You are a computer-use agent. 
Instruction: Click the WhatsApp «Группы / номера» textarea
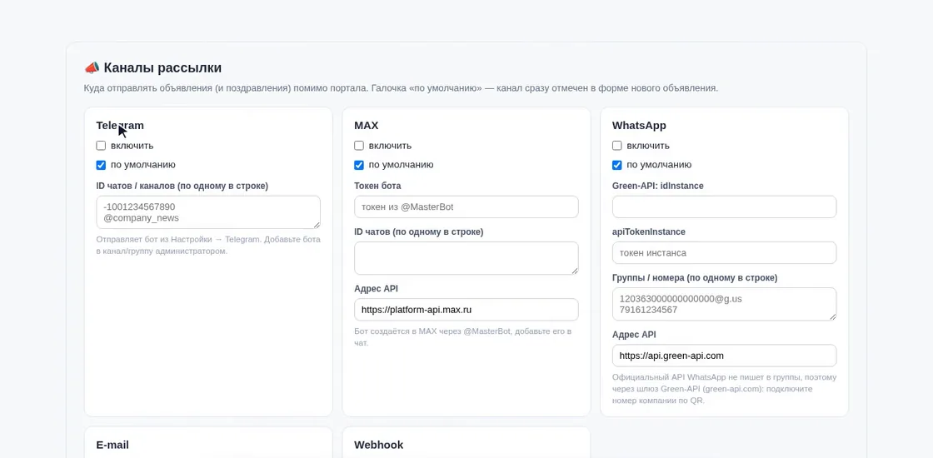click(724, 305)
